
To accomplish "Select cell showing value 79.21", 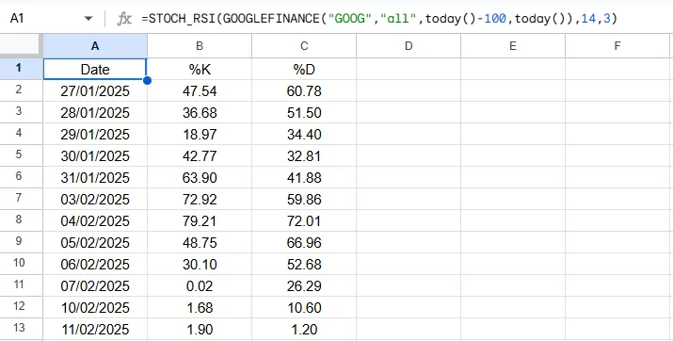I will click(x=200, y=220).
